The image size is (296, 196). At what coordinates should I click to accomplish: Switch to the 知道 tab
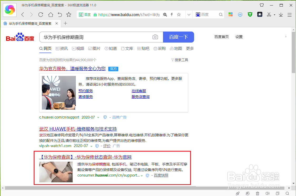(111, 49)
